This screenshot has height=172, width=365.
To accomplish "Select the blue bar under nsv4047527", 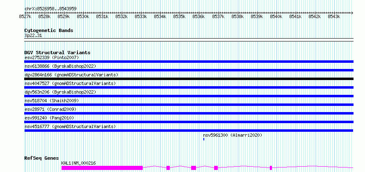I will click(189, 87).
